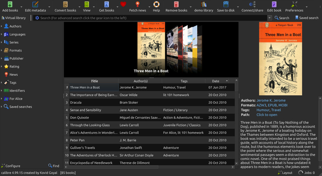Click the red heart donate icon
Image resolution: width=322 pixels, height=176 pixels.
(x=123, y=4)
